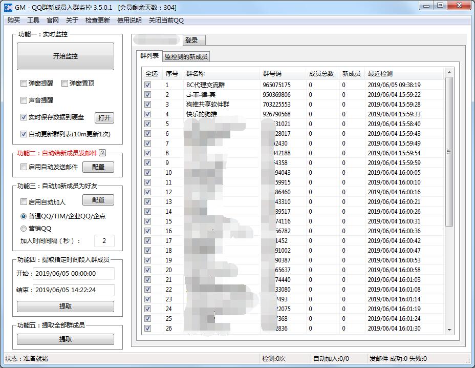Screen dimensions: 475x368
Task: Toggle 弹窗置顶 checkbox
Action: tap(64, 84)
